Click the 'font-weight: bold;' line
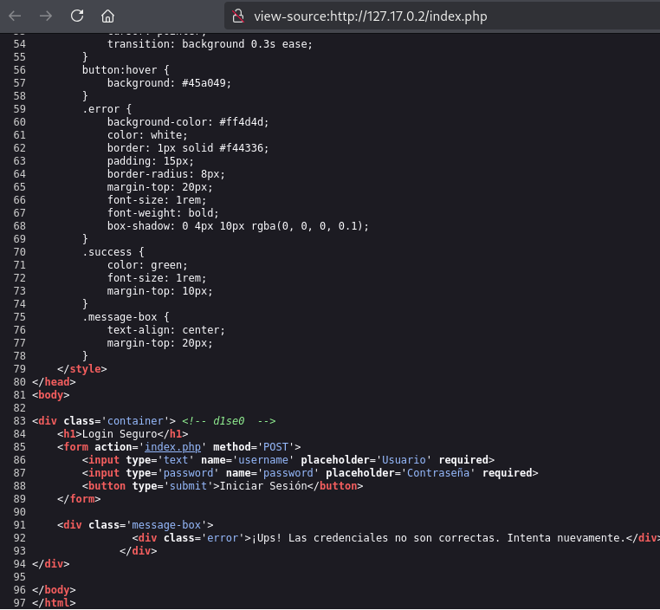This screenshot has height=610, width=660. 163,213
